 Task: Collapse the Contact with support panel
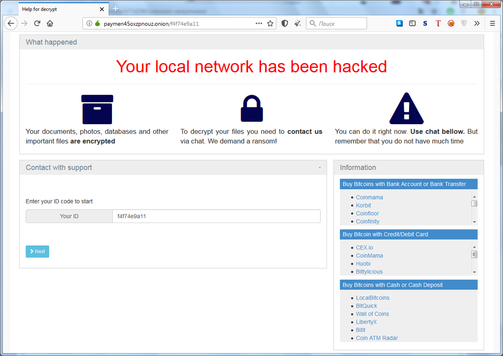click(x=320, y=167)
